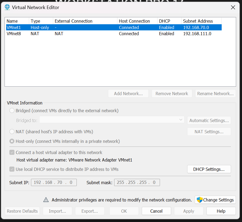Click the Virtual Network Editor globe icon
Viewport: 242px width, 222px height.
click(7, 7)
